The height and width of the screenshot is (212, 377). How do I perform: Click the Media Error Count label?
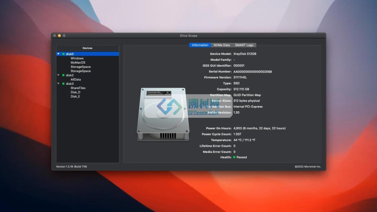click(217, 152)
